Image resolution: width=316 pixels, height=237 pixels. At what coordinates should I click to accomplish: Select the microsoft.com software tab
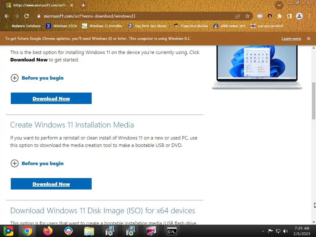pos(39,6)
